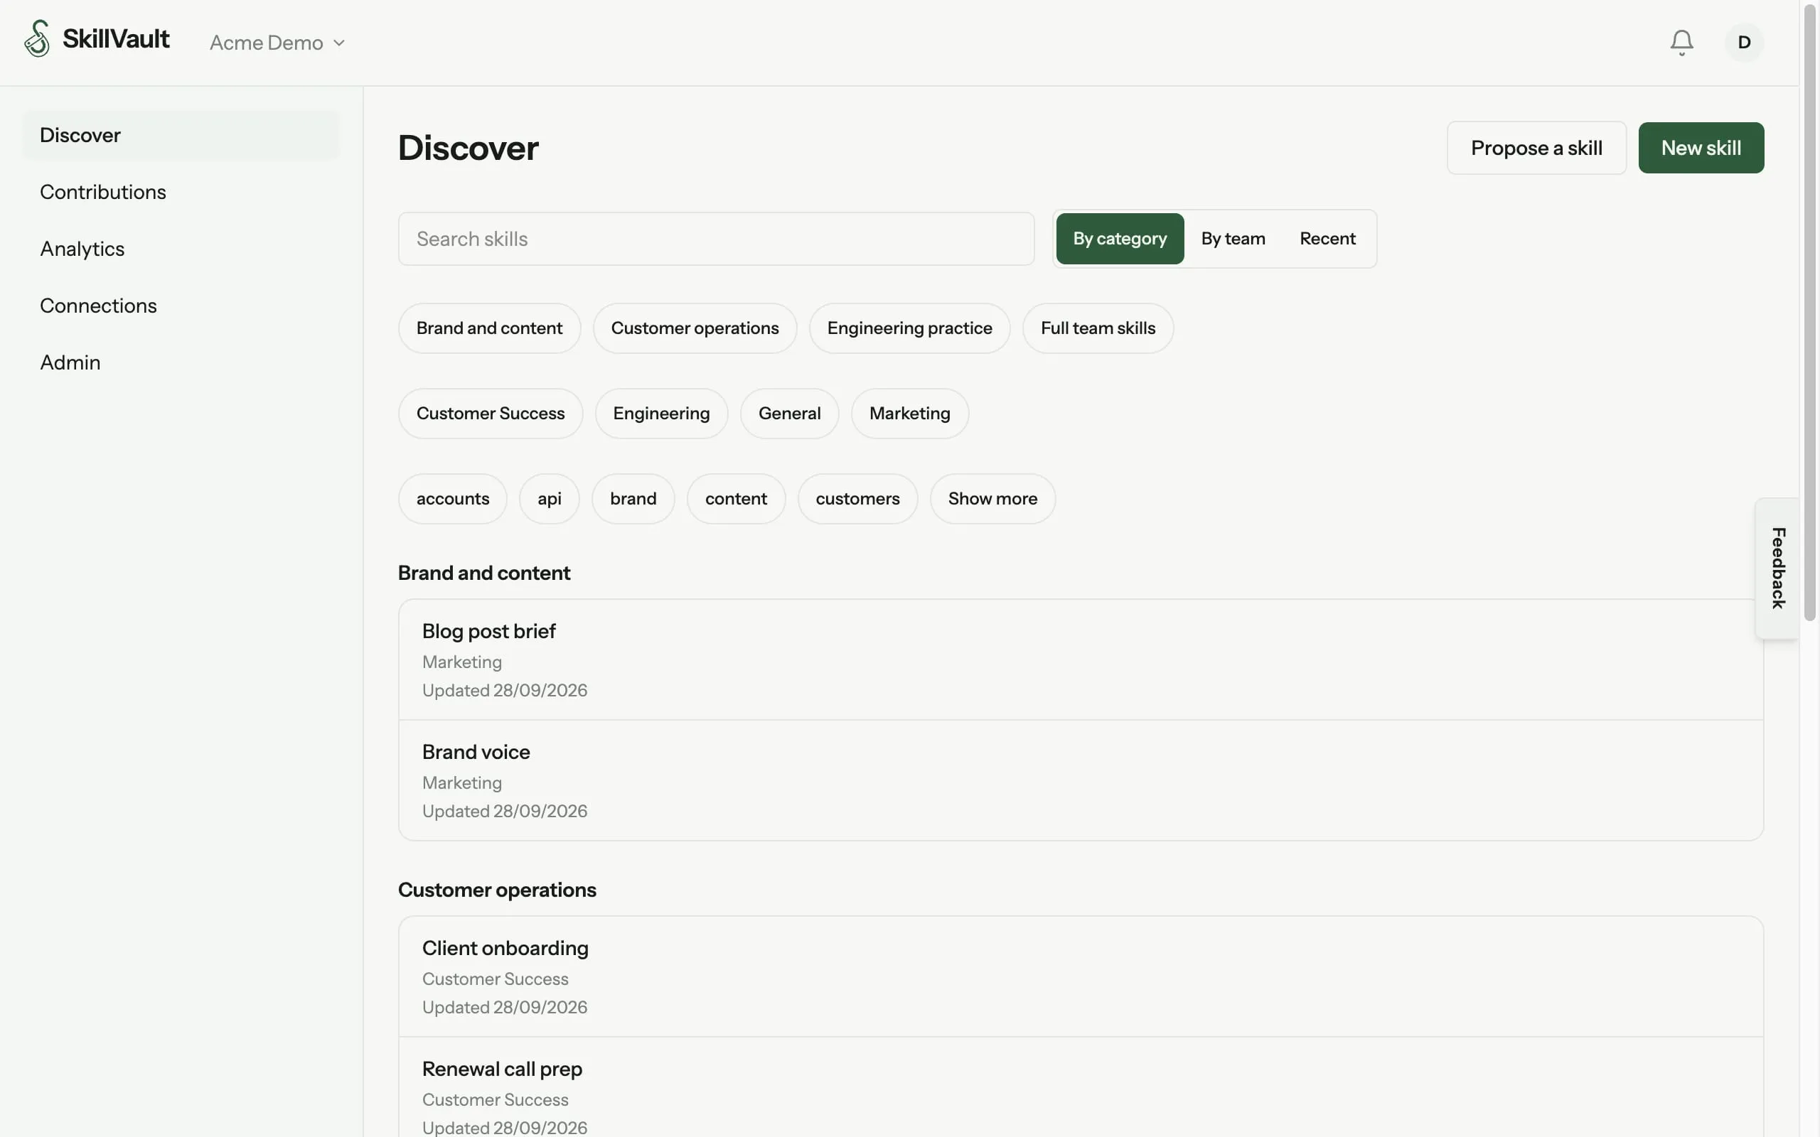Filter by Marketing team chip
The width and height of the screenshot is (1820, 1137).
point(909,414)
